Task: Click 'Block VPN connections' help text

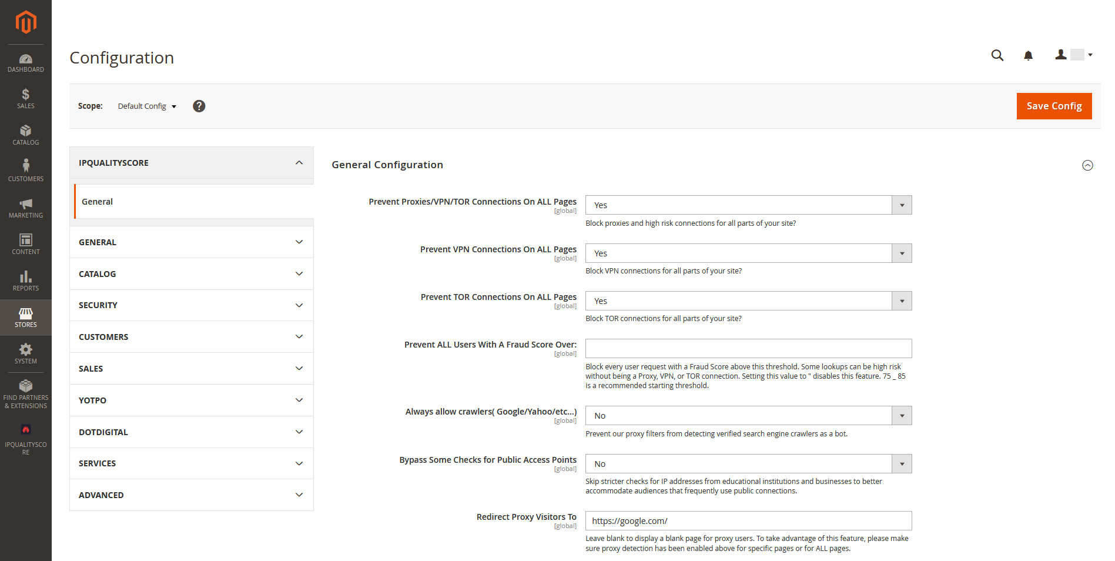Action: 664,271
